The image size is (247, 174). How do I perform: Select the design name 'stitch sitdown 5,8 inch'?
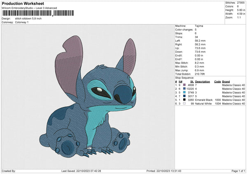pos(28,18)
